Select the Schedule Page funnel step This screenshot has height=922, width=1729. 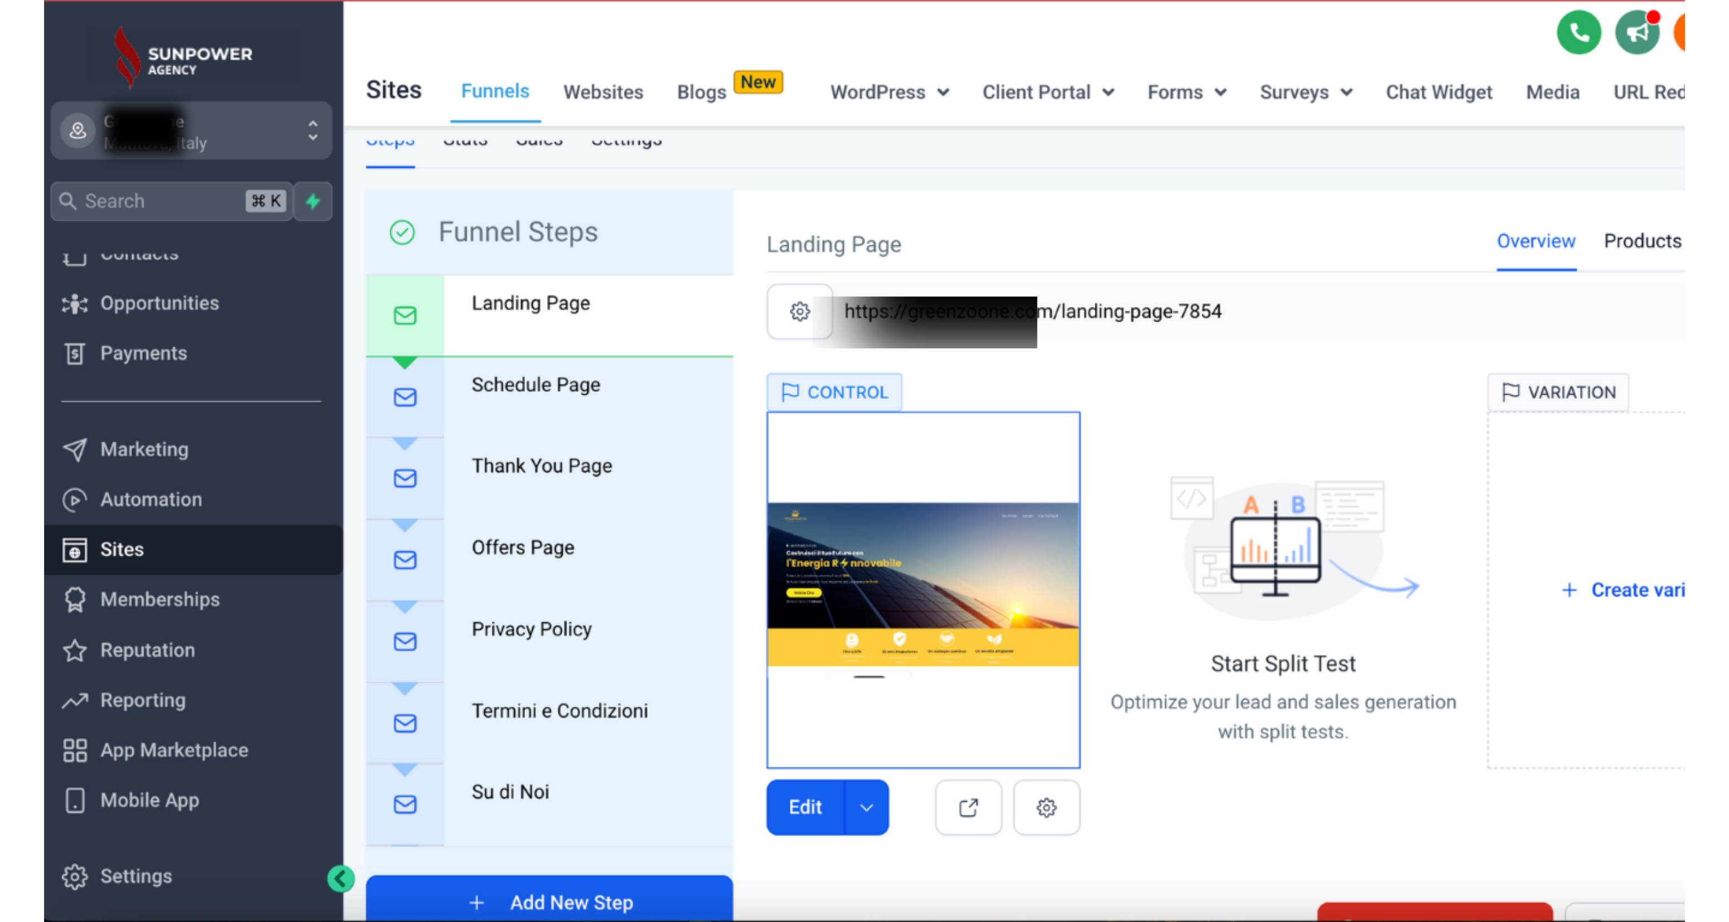(x=549, y=397)
